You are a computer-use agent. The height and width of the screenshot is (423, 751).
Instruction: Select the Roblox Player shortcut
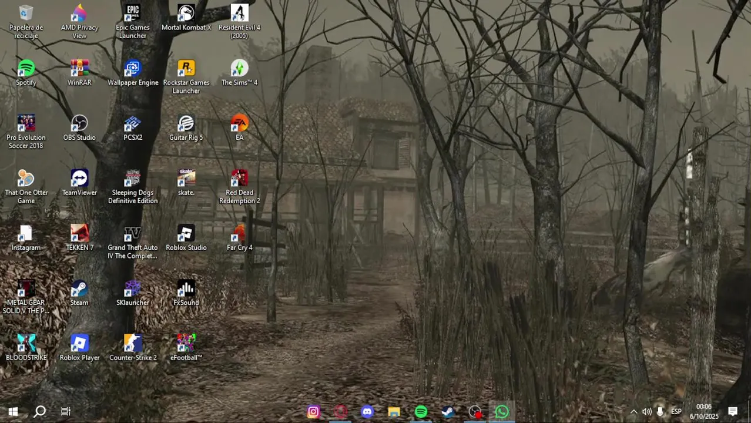point(79,347)
